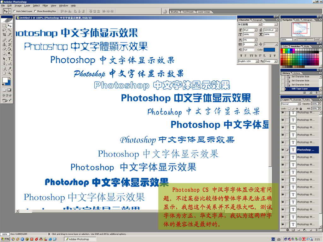Select the Crop tool
Screen dimensions: 323x242
pos(4,35)
